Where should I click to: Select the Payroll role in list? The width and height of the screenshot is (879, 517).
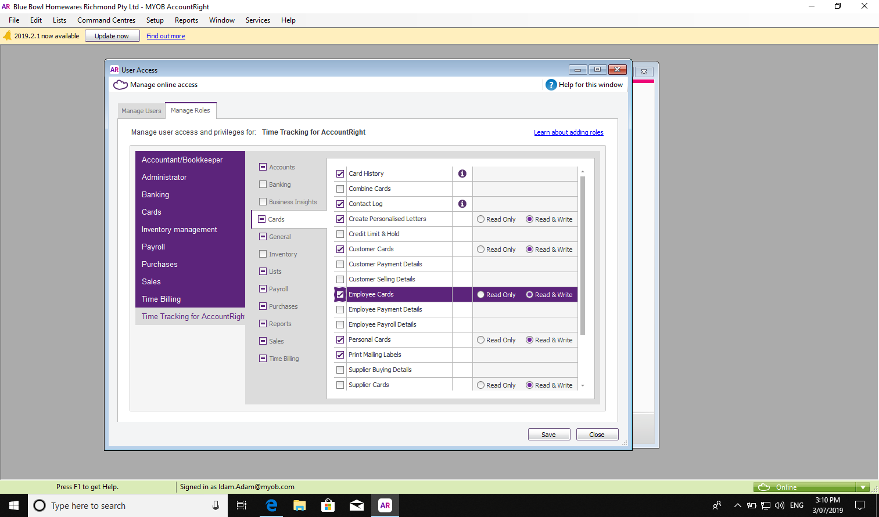(x=153, y=247)
